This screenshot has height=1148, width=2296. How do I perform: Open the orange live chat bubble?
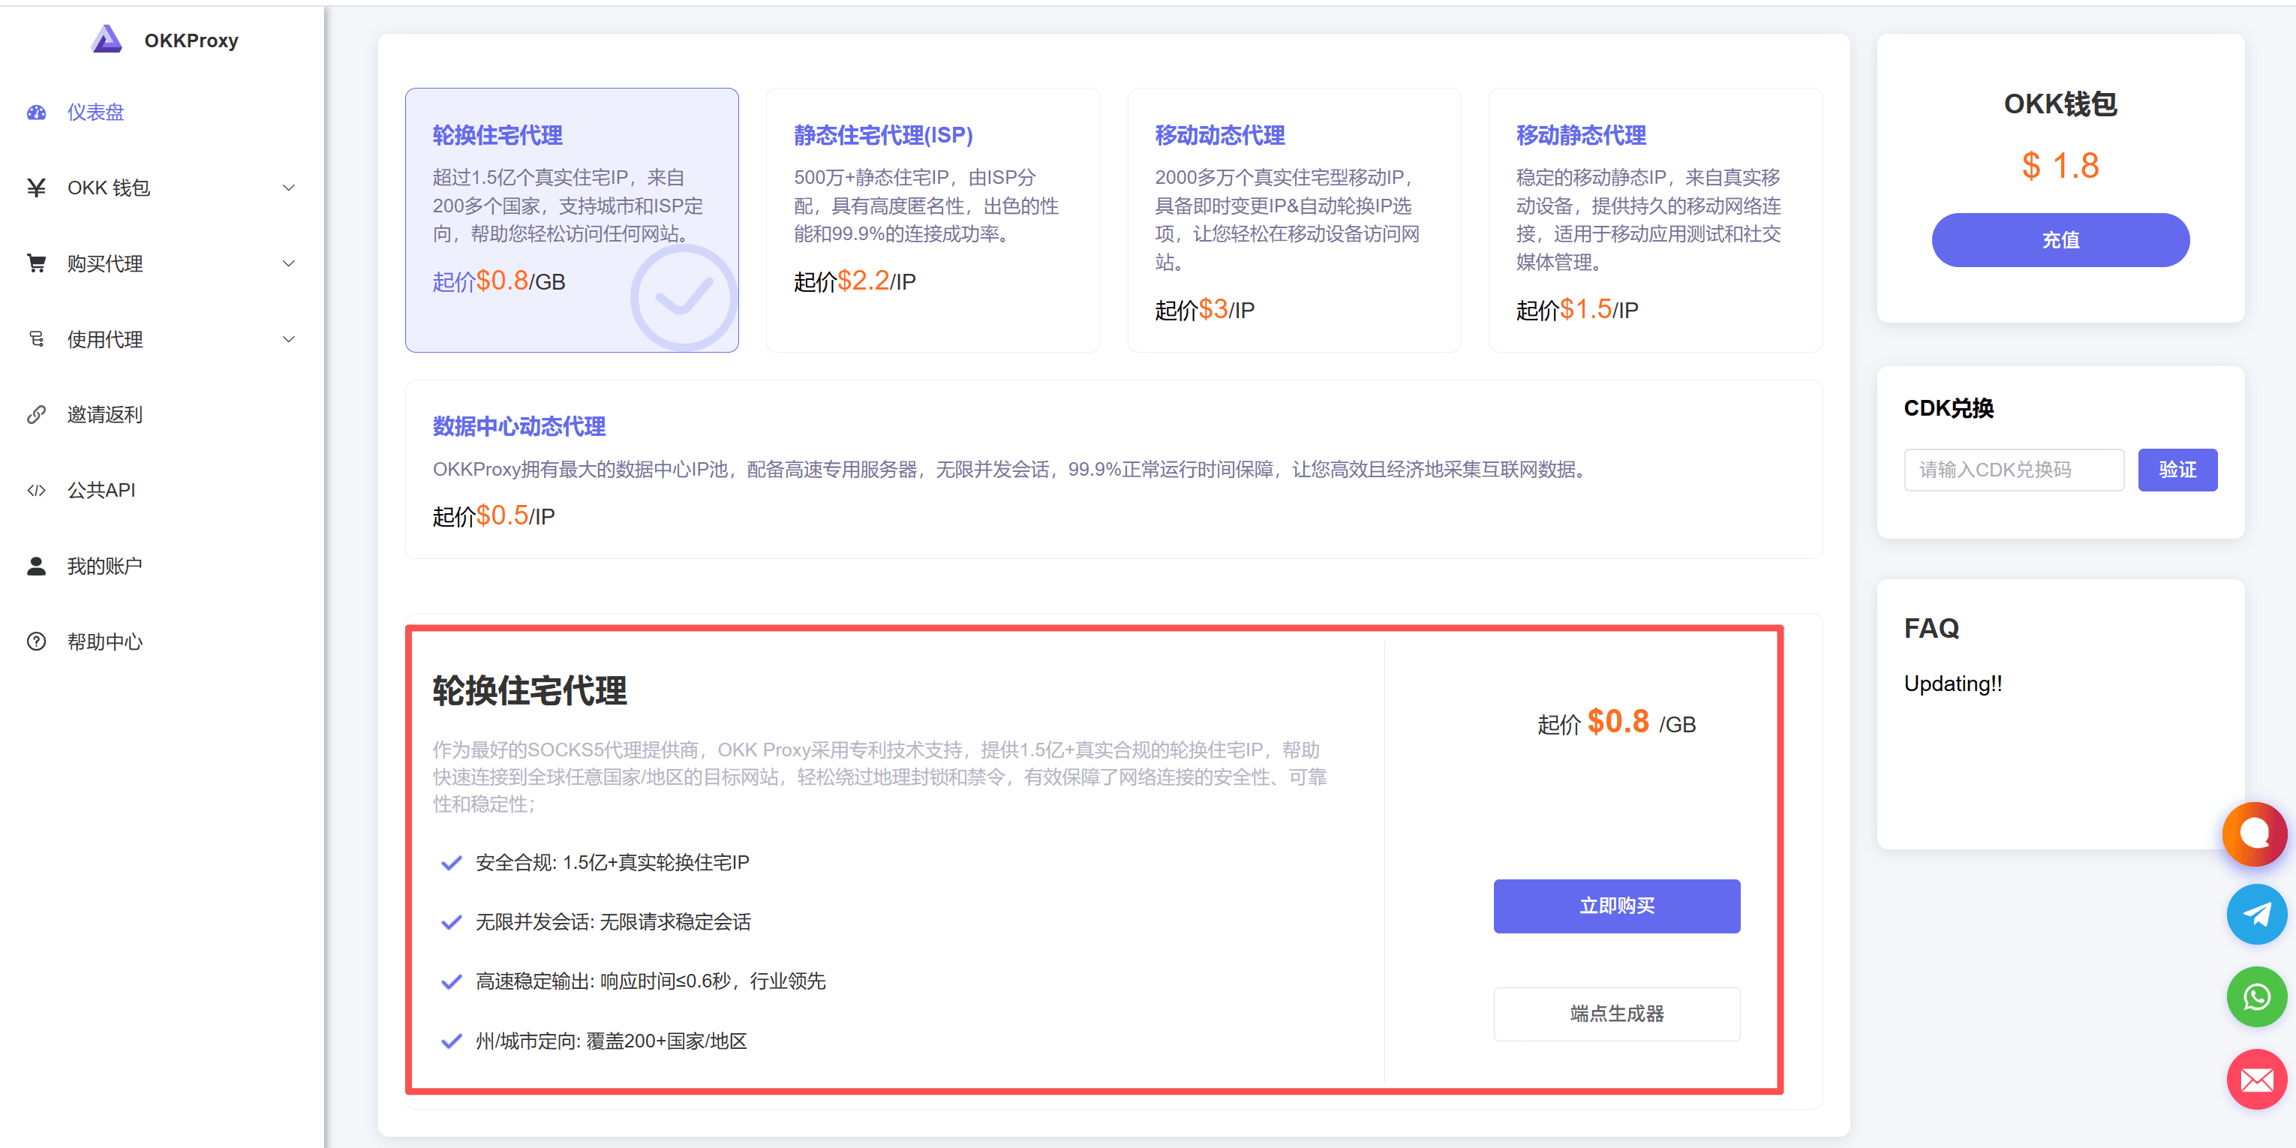[2255, 834]
